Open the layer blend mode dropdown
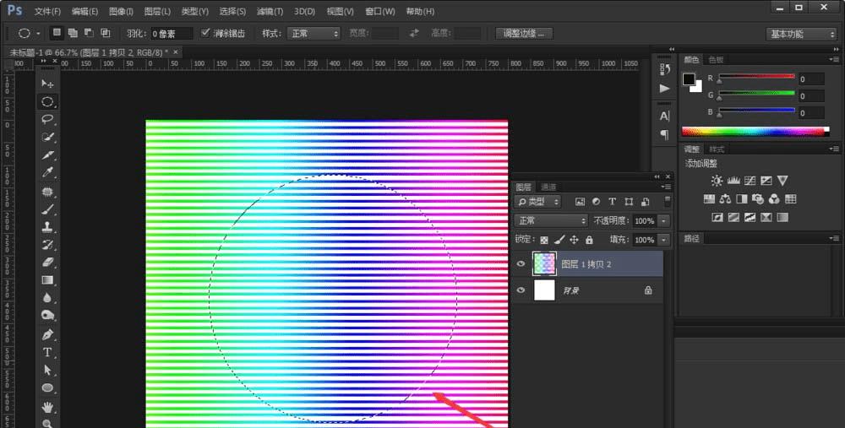845x428 pixels. (551, 220)
